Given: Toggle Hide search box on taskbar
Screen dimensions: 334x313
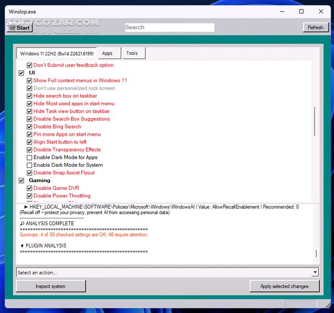Looking at the screenshot, I should (x=30, y=96).
